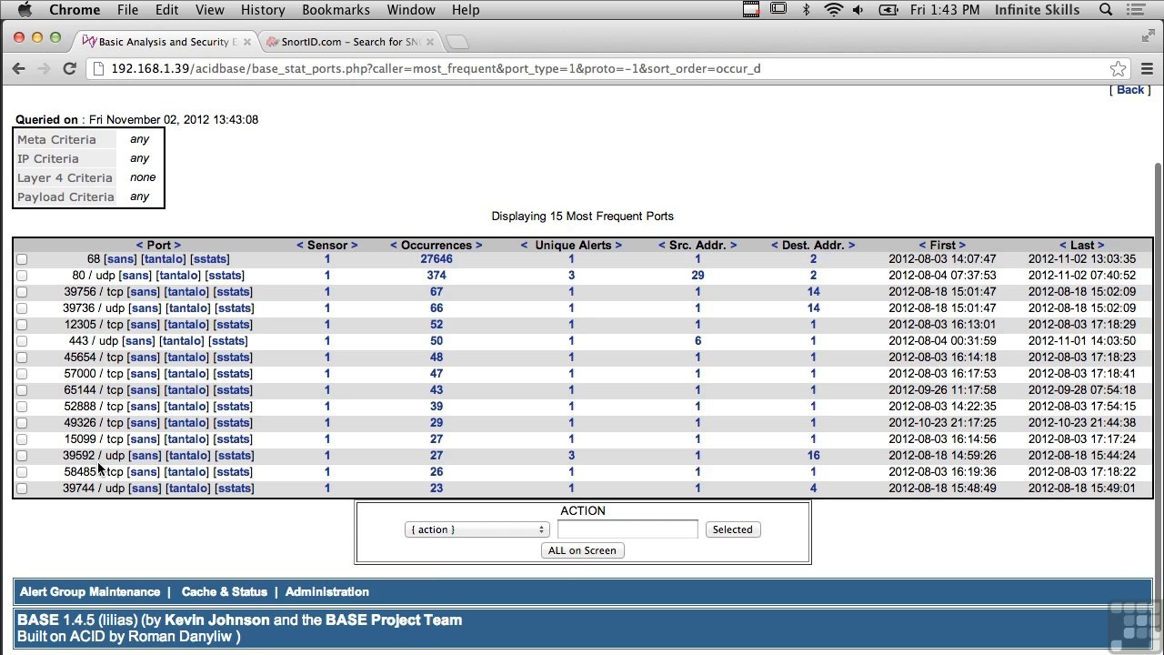This screenshot has width=1164, height=655.
Task: Bookmark this page with the star icon
Action: 1118,68
